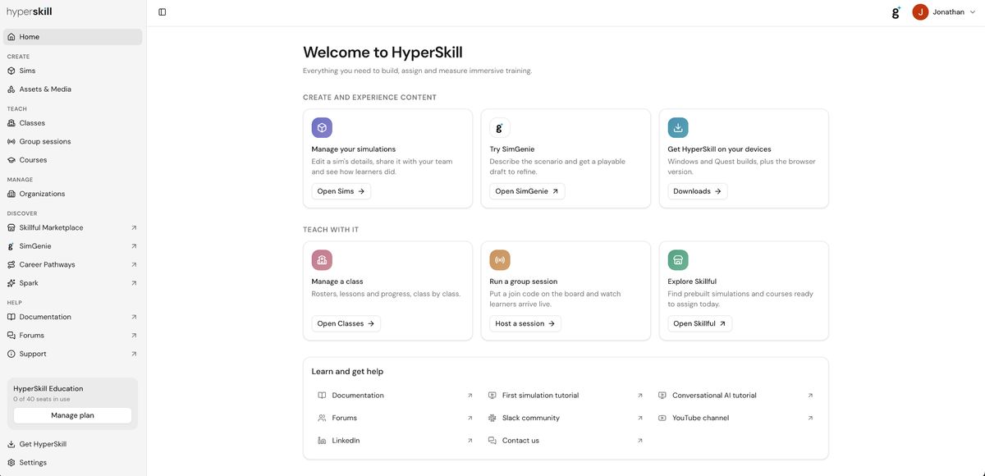
Task: Click the SimGenie icon in top bar
Action: [896, 12]
